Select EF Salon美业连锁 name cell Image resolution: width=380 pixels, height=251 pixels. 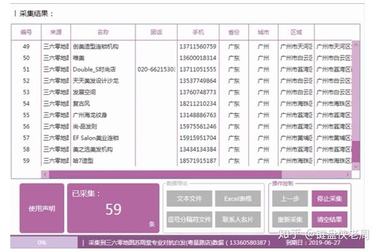click(96, 138)
